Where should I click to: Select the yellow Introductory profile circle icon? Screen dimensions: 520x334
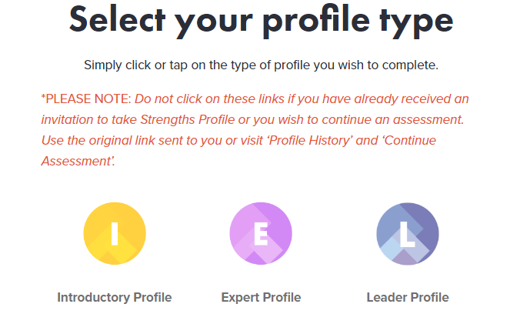pyautogui.click(x=115, y=233)
